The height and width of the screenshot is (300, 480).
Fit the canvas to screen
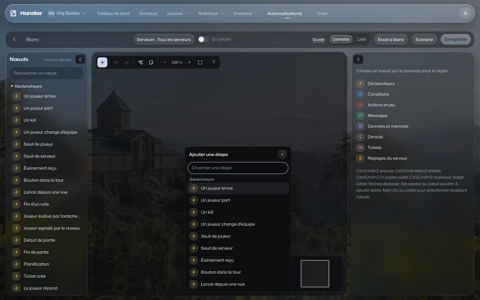pos(200,62)
